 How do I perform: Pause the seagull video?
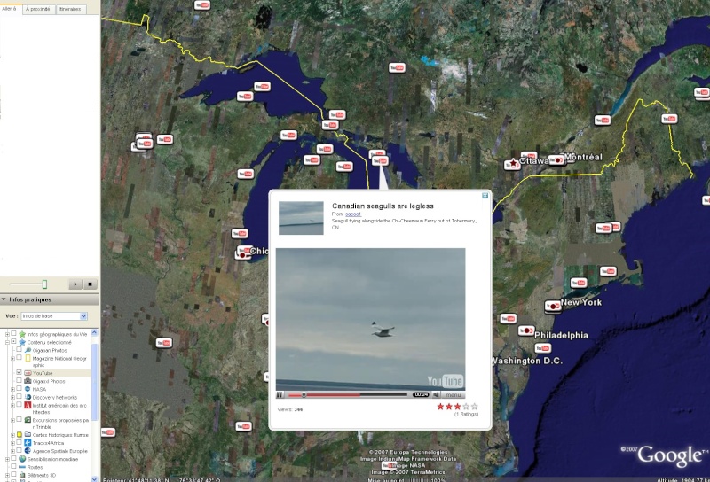point(280,395)
